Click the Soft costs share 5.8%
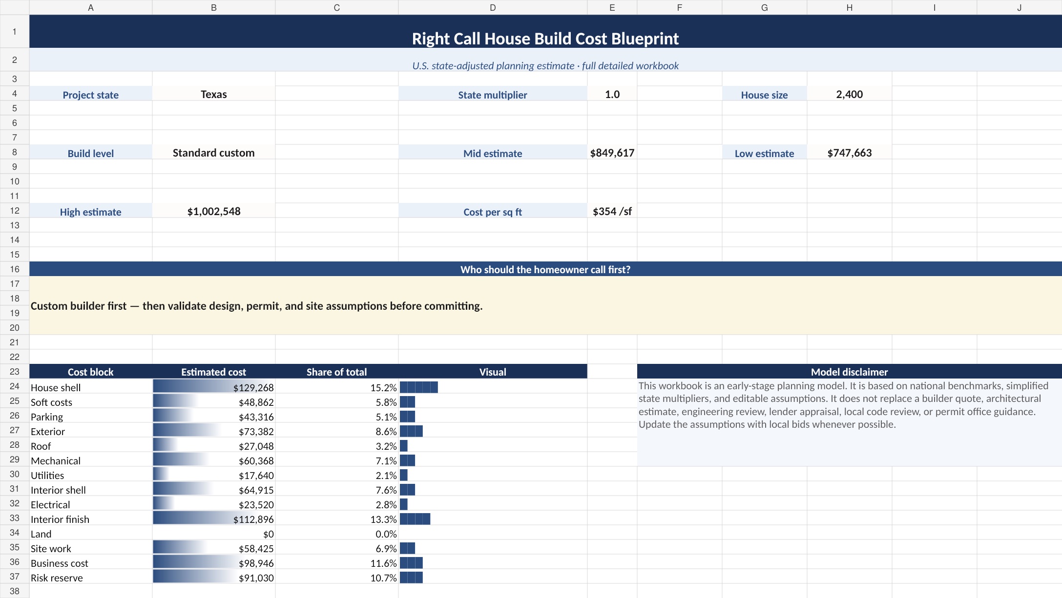This screenshot has height=598, width=1062. click(336, 401)
